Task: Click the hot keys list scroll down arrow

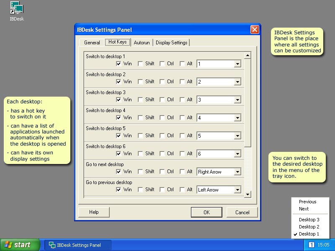Action: [247, 194]
